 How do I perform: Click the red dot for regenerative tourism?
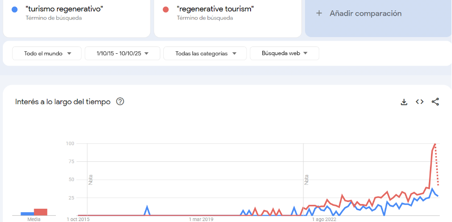(166, 9)
